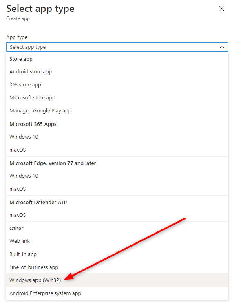
Task: Select macOS under Microsoft Edge
Action: coord(117,189)
